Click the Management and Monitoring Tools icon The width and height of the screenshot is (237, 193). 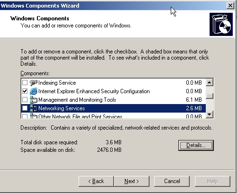coord(34,100)
